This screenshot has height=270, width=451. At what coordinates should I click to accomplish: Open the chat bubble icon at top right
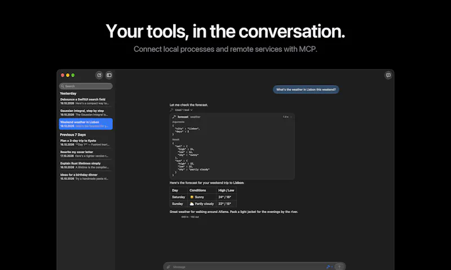click(x=388, y=75)
